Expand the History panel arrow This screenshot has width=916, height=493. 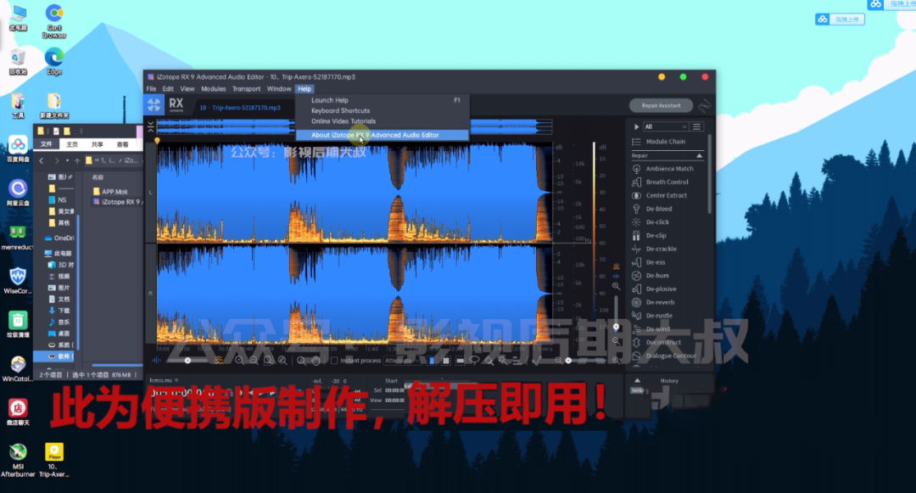click(x=637, y=380)
